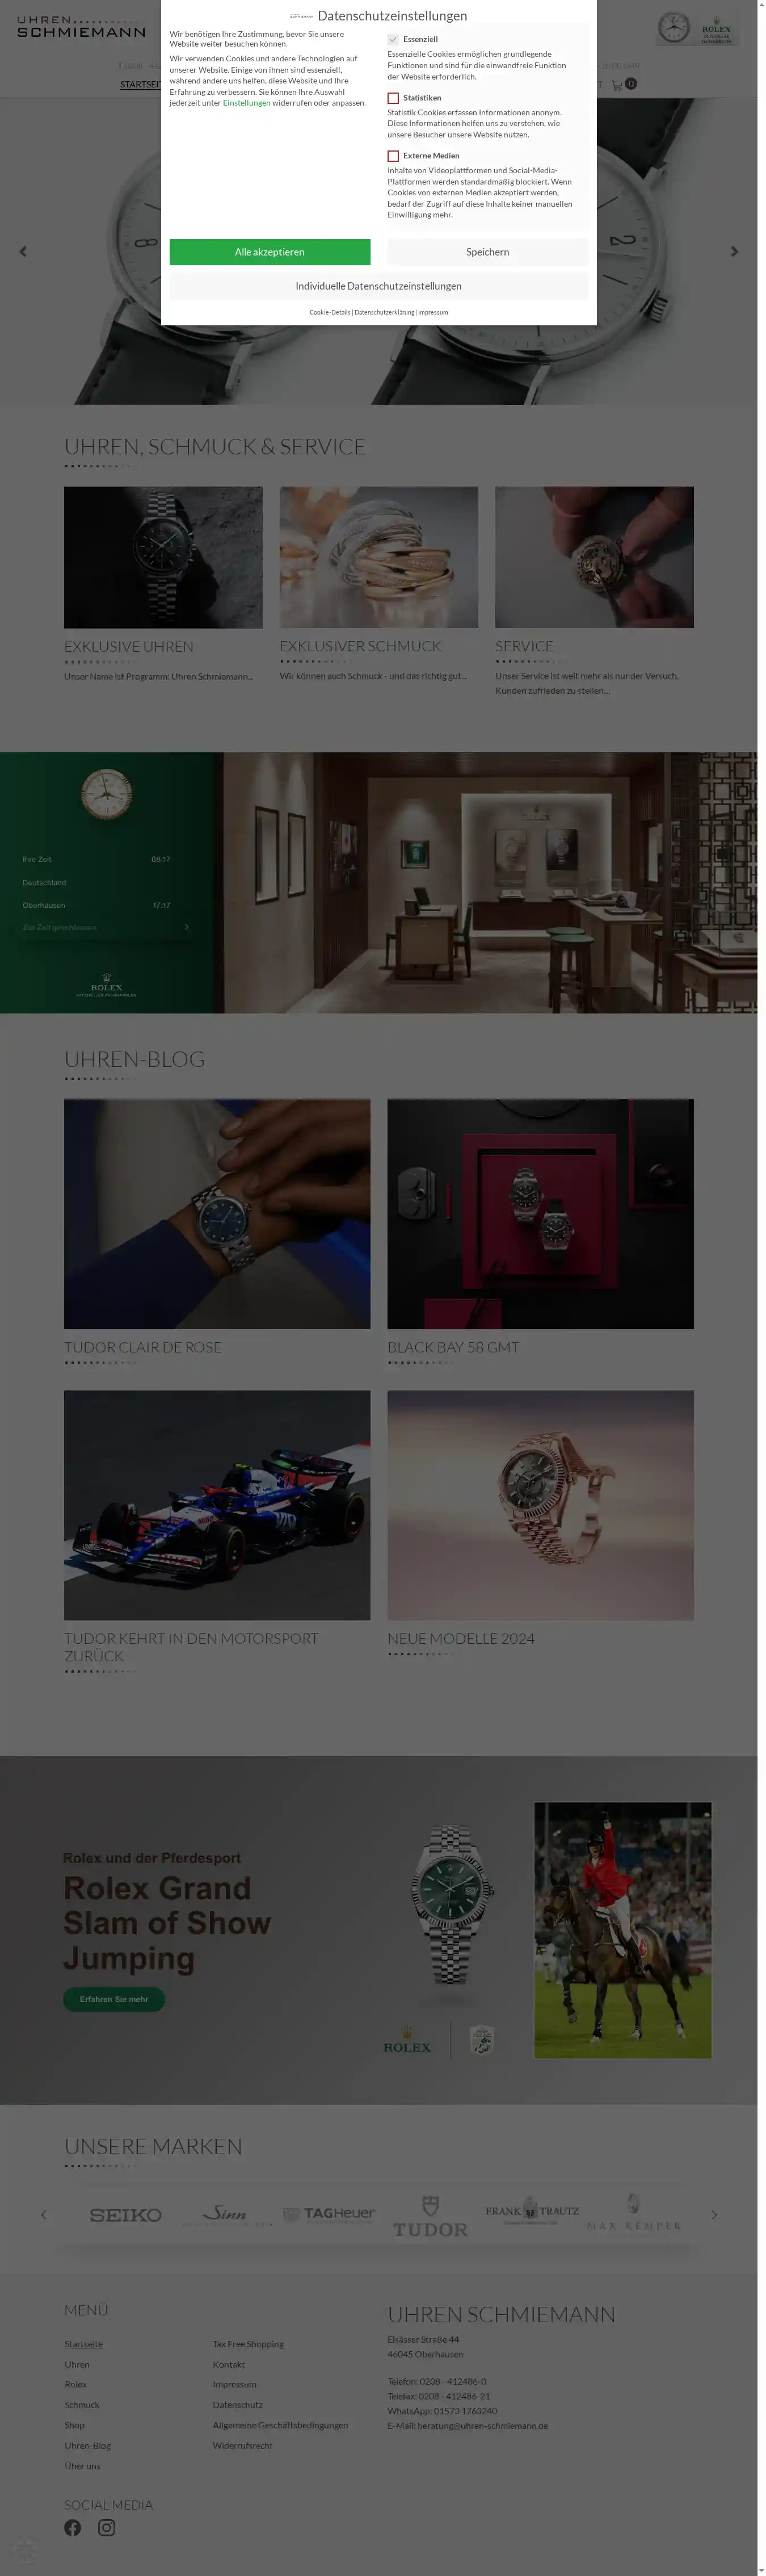Select the Seiko brand logo
766x2576 pixels.
pos(125,2214)
